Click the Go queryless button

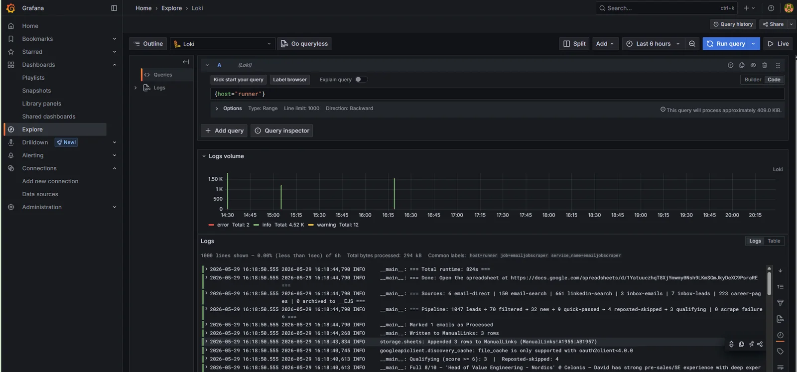[x=304, y=44]
